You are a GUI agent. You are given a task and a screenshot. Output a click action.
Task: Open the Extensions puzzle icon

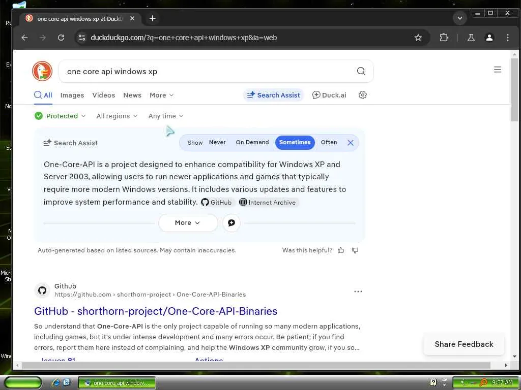pos(444,38)
